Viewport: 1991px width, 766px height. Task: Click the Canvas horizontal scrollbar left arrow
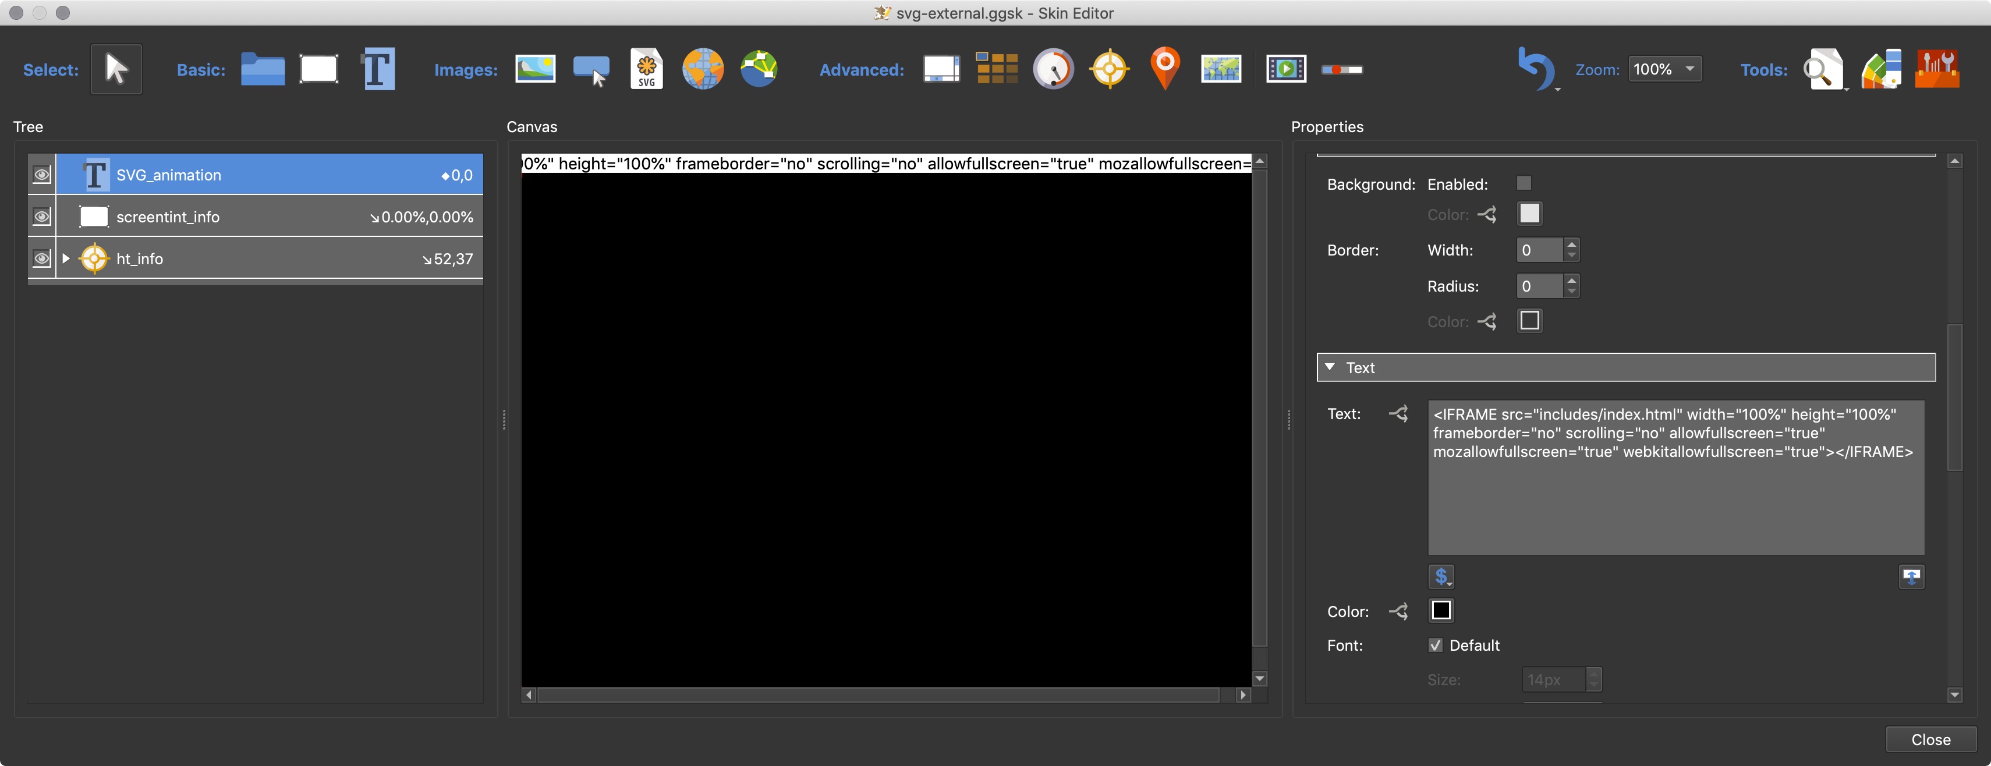pyautogui.click(x=529, y=695)
